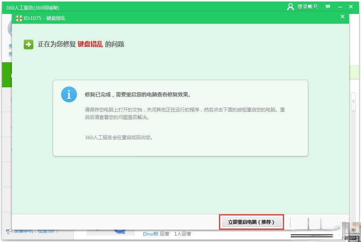The width and height of the screenshot is (361, 242).
Task: Click the 登录帐号 link
Action: (307, 7)
